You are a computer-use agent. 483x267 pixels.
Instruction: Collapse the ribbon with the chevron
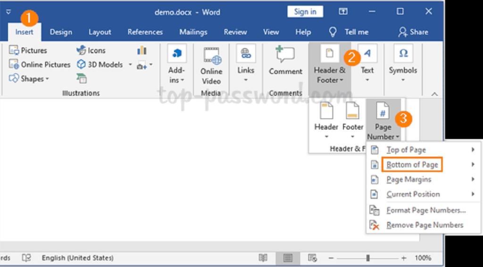pyautogui.click(x=434, y=94)
